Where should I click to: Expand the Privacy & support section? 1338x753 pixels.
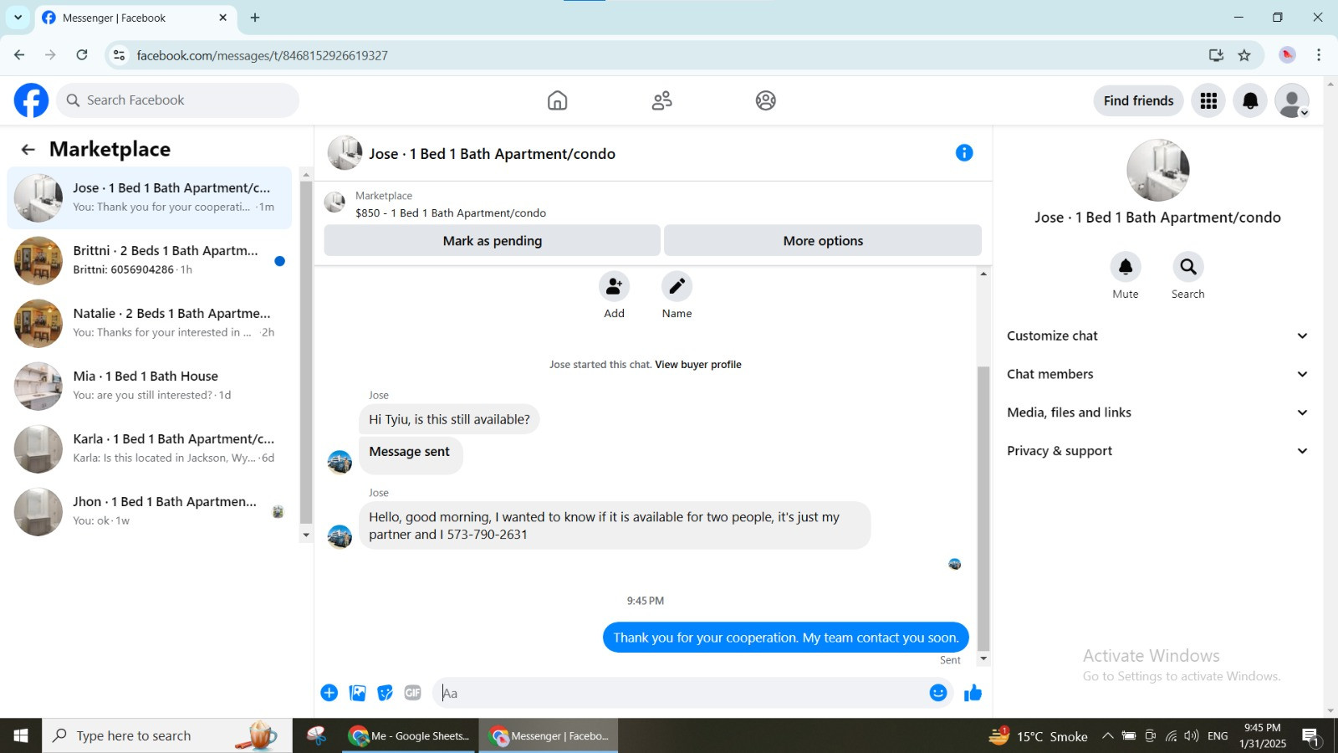click(1157, 451)
